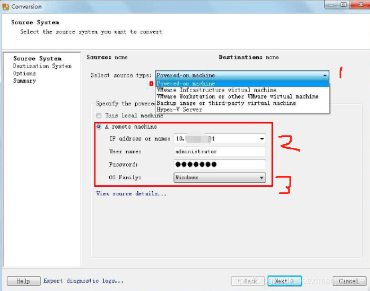Expand the IP address or name dropdown arrow
The width and height of the screenshot is (370, 291).
click(262, 139)
